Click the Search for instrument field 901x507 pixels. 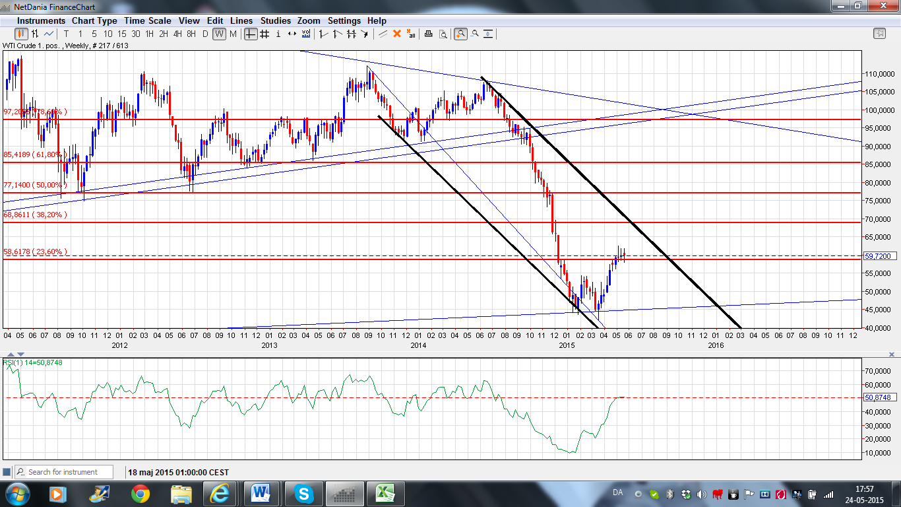[64, 472]
